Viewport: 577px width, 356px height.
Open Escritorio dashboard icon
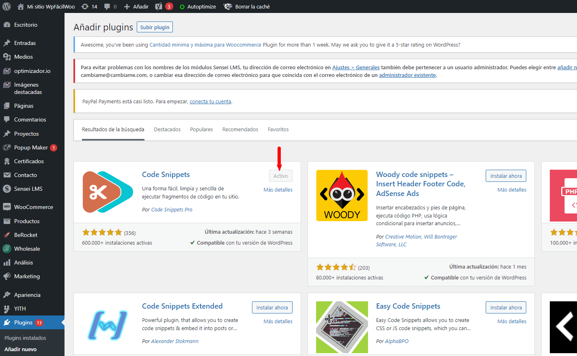pyautogui.click(x=7, y=25)
